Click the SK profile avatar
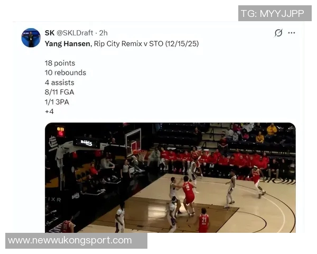This screenshot has width=317, height=254. click(31, 38)
